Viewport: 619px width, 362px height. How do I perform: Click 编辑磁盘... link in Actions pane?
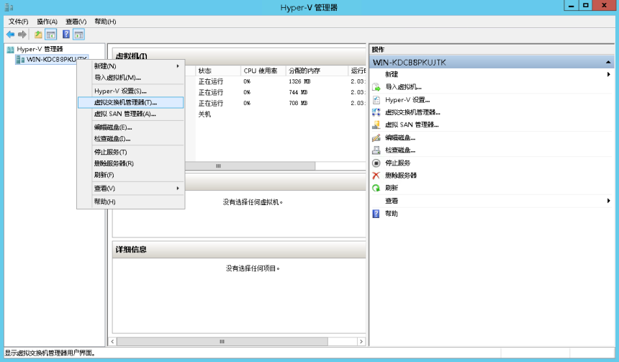point(400,137)
